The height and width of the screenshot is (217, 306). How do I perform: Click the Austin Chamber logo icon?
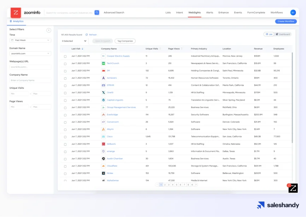coord(104,158)
